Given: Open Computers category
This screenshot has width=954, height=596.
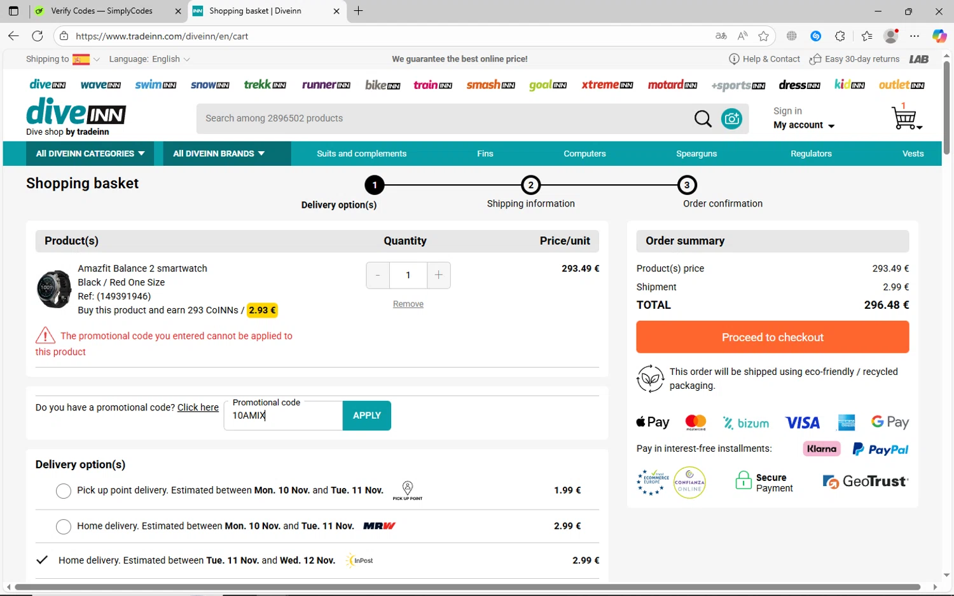Looking at the screenshot, I should 584,154.
